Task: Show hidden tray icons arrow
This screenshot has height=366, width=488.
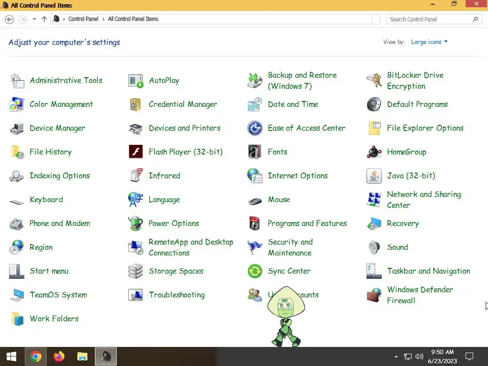Action: (396, 356)
